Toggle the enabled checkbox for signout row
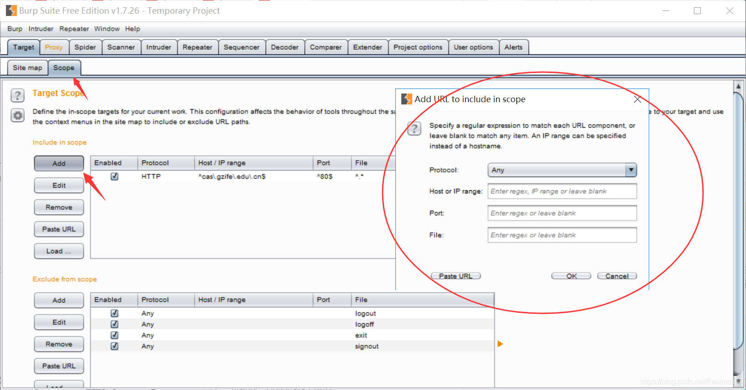 pyautogui.click(x=115, y=346)
